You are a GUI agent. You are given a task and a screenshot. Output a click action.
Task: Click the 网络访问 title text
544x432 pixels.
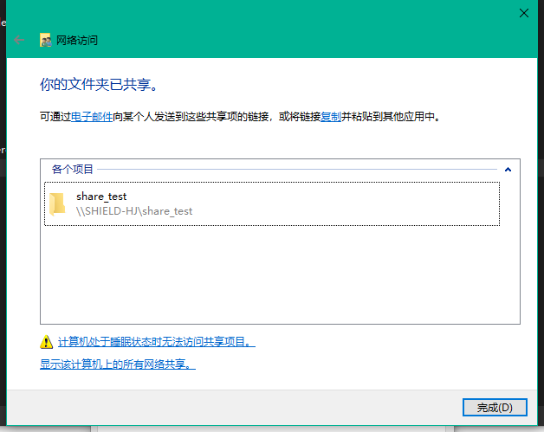point(77,40)
